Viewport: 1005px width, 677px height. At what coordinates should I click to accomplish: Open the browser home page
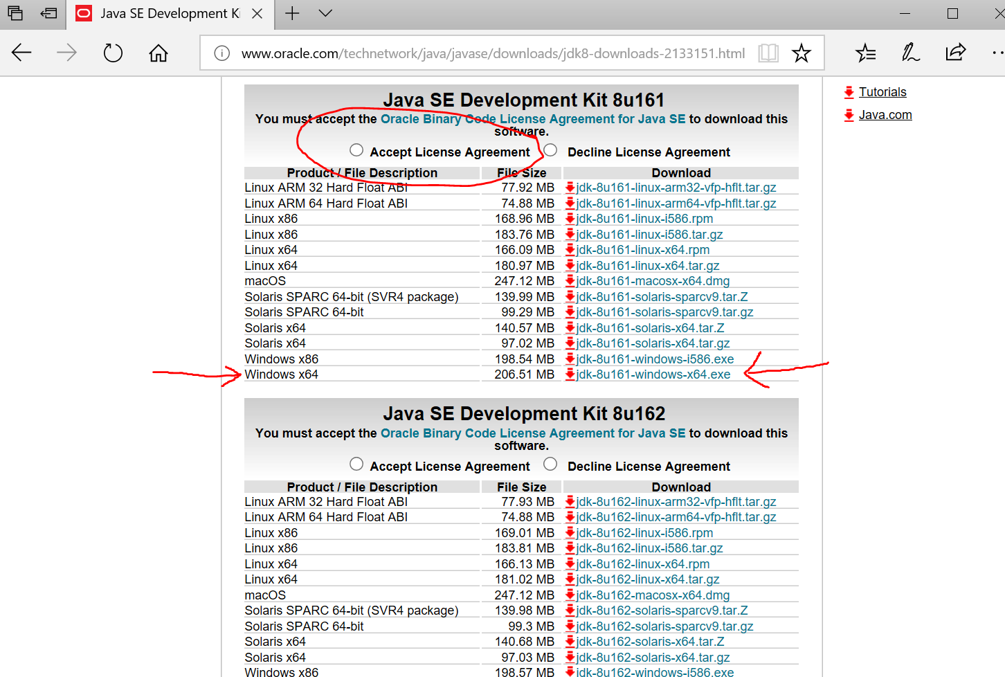159,53
